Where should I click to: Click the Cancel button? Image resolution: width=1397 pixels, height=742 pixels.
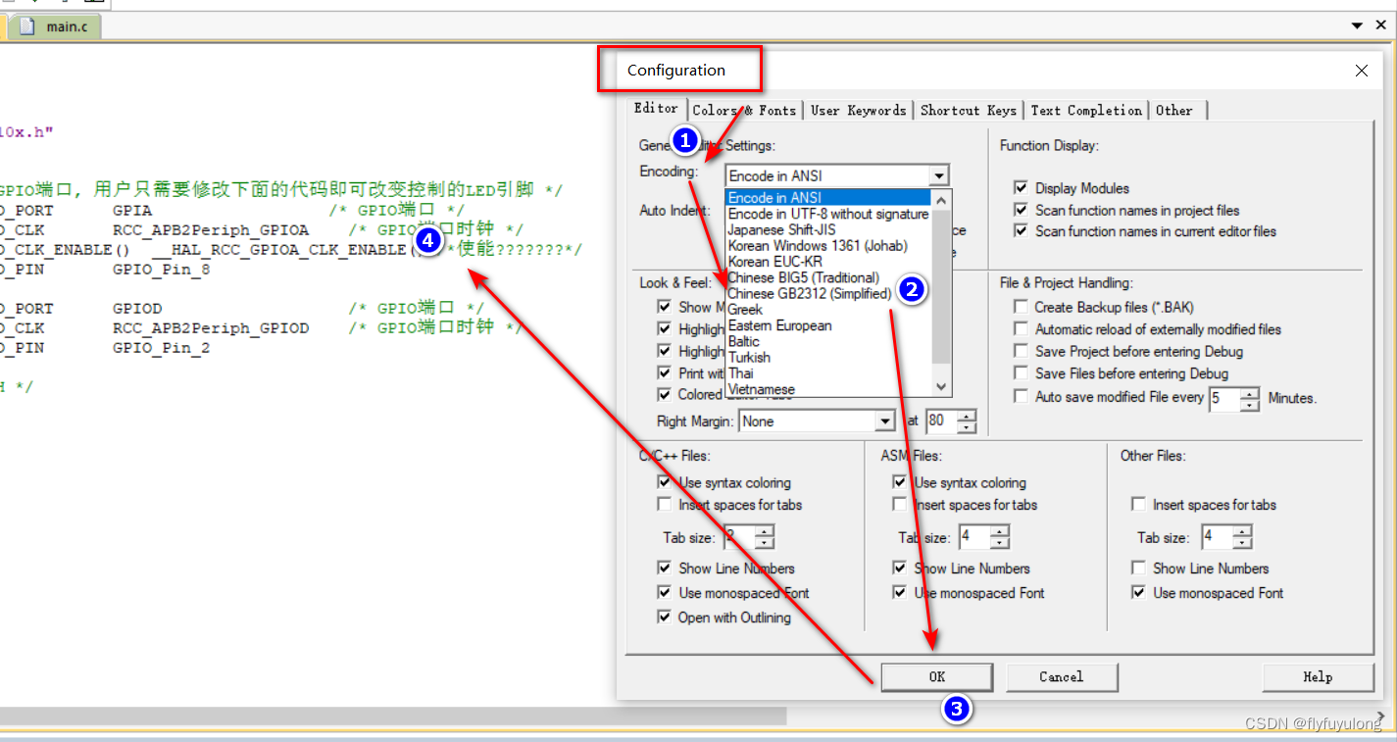tap(1062, 676)
